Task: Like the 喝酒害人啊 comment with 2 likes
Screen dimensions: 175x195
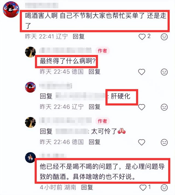Action: (142, 37)
